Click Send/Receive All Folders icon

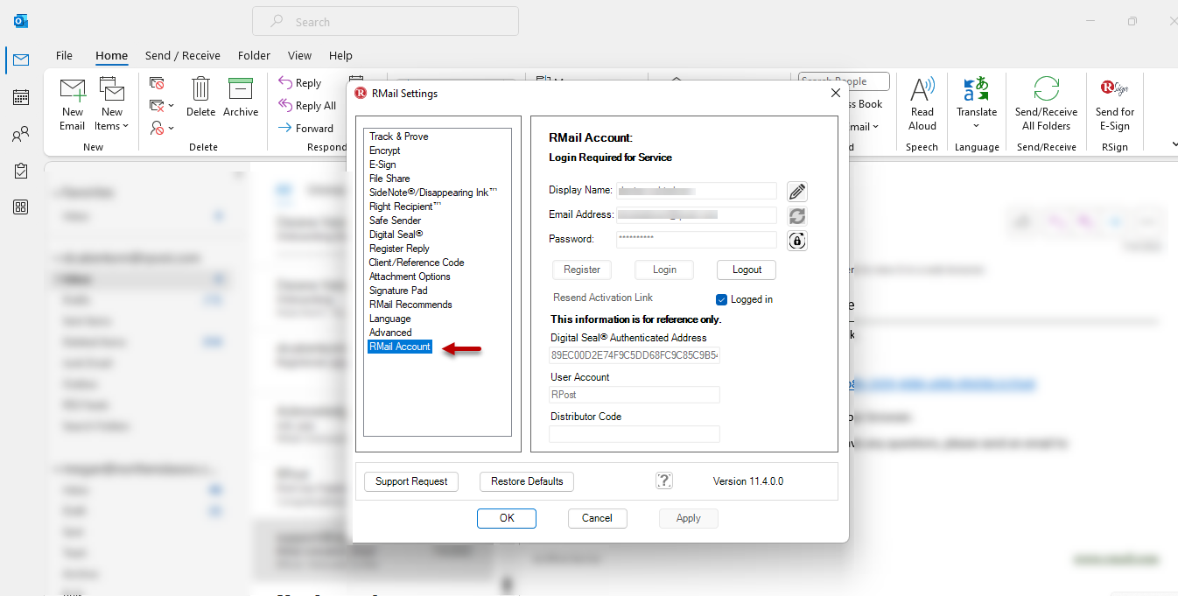pos(1046,89)
